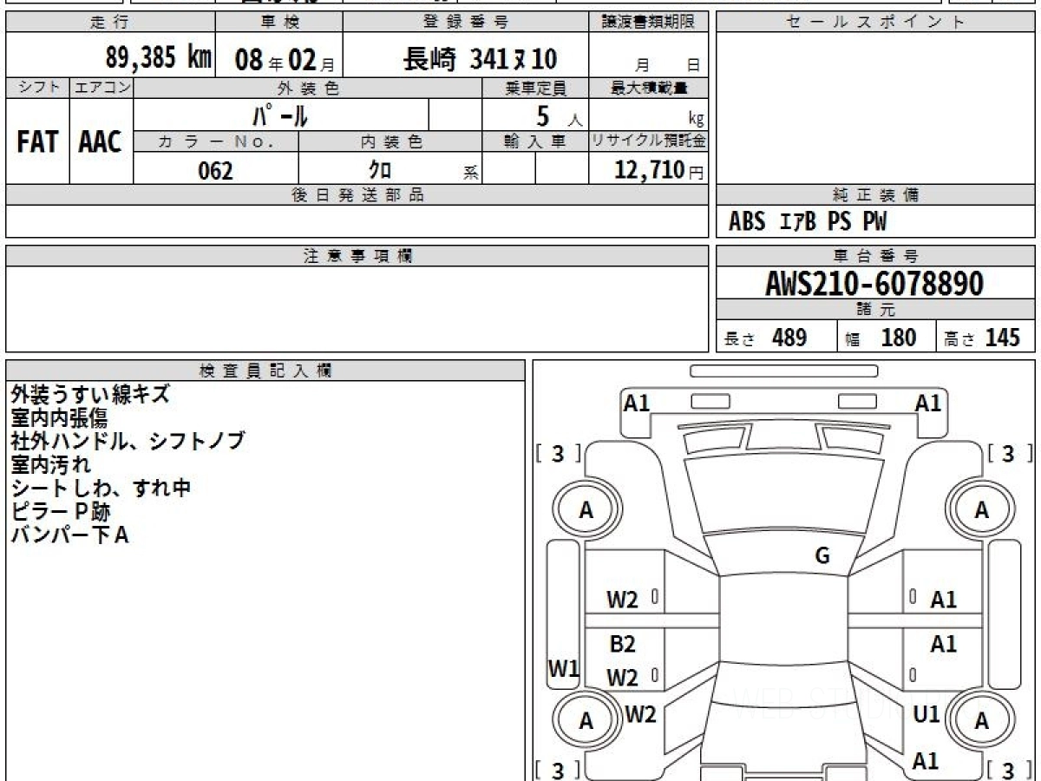Click the 後日発送部品 header
Screen dimensions: 1041x781
pos(357,195)
